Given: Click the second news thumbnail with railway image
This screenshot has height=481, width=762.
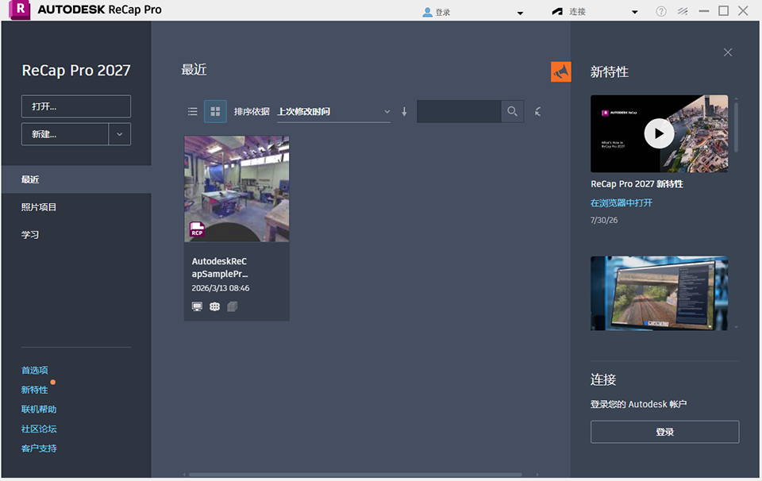Looking at the screenshot, I should [x=659, y=294].
